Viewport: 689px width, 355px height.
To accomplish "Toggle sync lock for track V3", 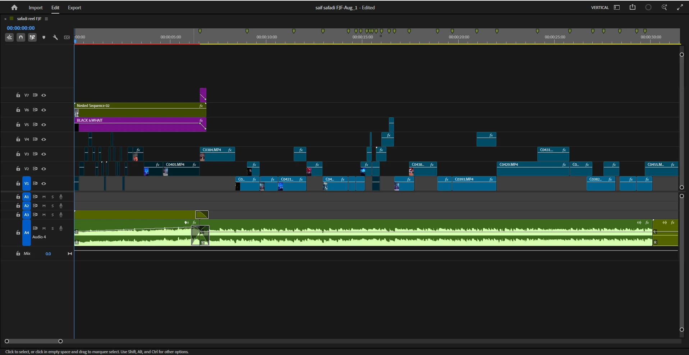I will point(35,154).
